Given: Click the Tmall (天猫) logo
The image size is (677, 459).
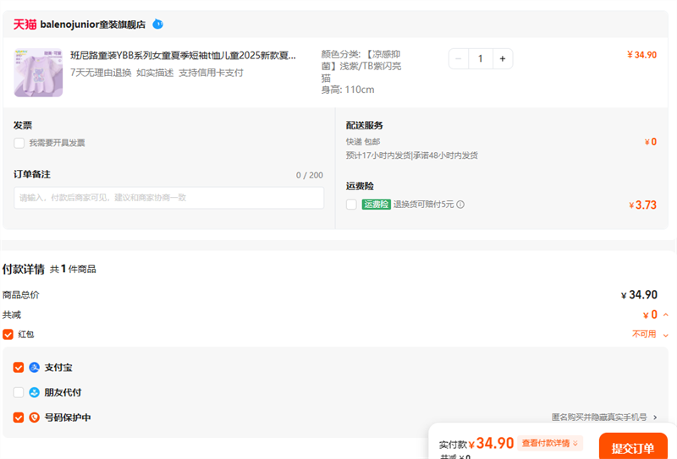Looking at the screenshot, I should click(x=25, y=25).
